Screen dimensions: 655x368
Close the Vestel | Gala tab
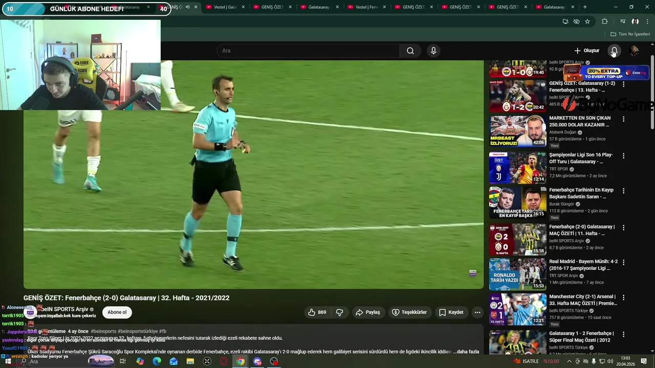point(243,7)
